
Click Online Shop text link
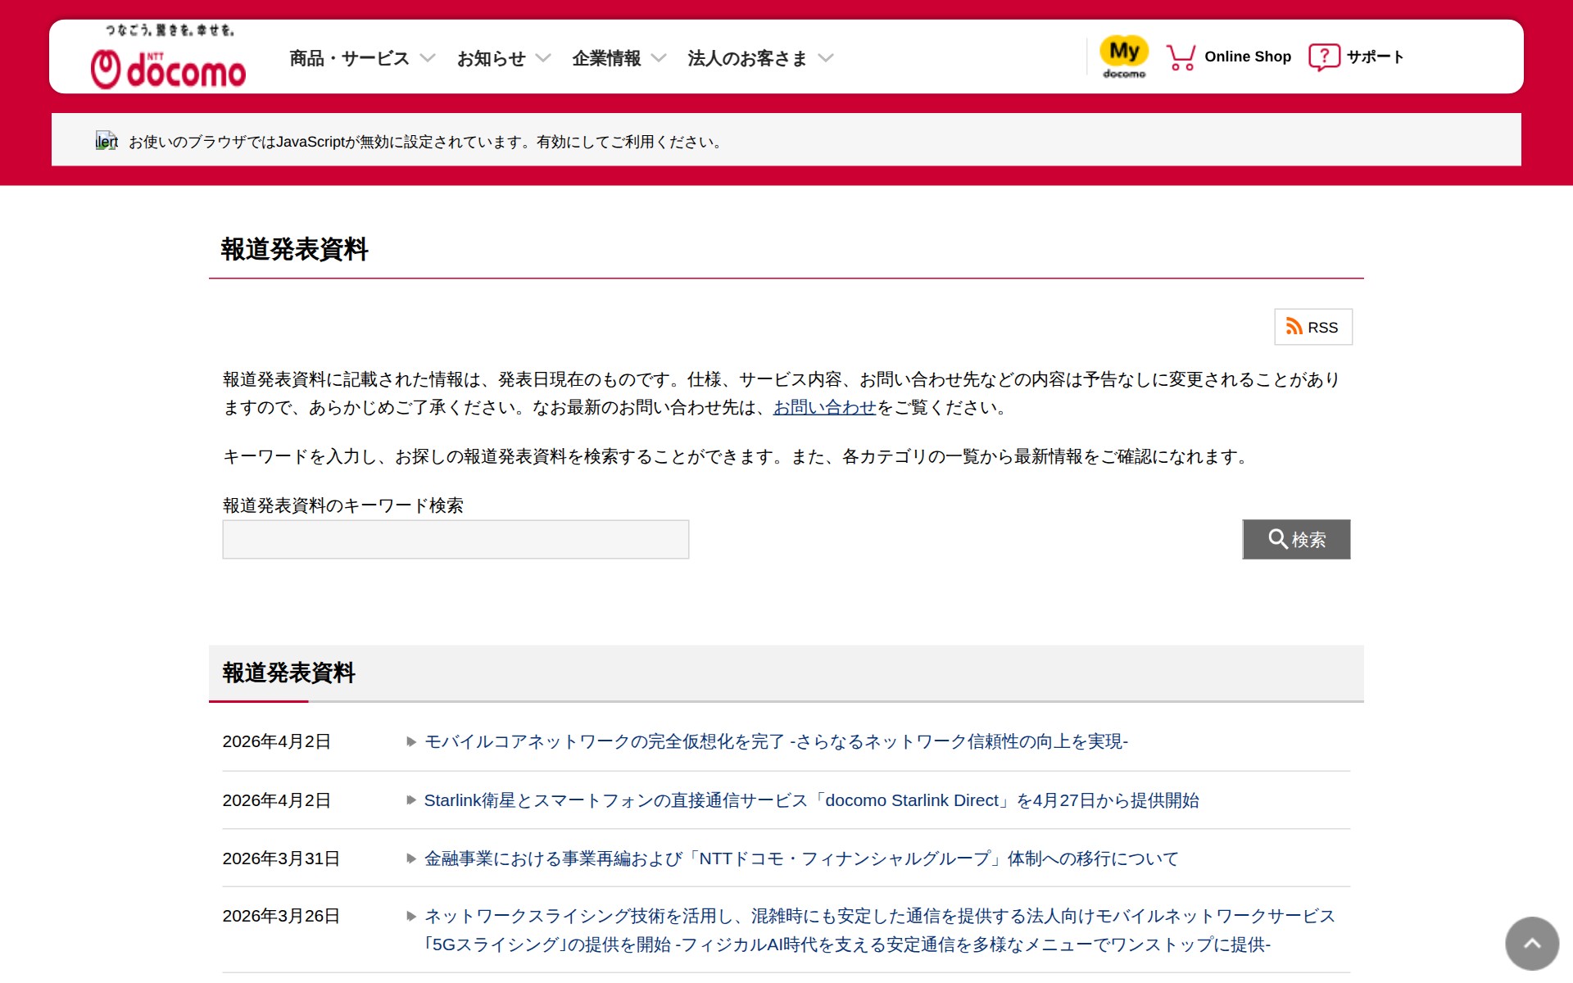point(1247,57)
